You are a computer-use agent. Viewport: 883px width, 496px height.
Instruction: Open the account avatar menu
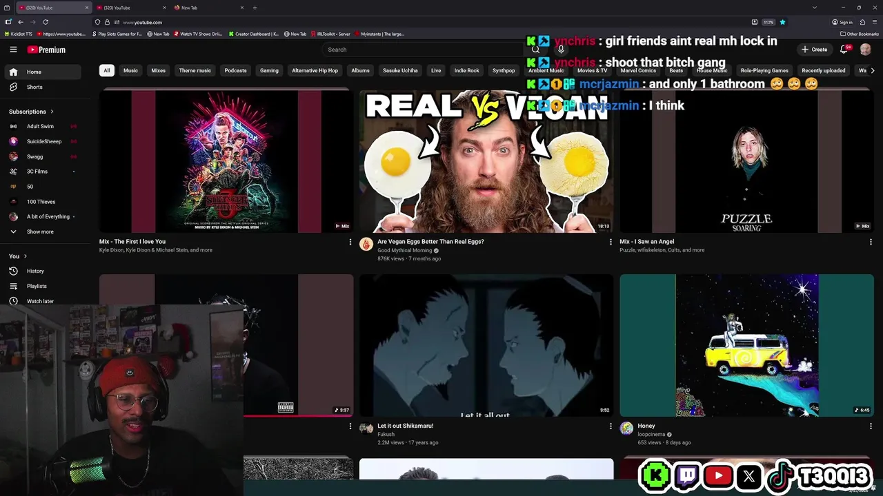point(865,50)
